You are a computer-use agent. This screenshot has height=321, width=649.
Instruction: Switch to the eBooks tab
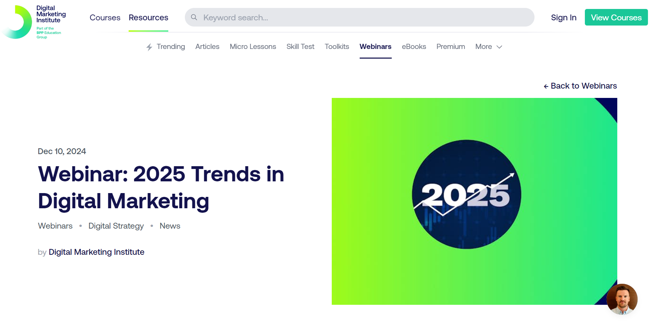[x=414, y=47]
